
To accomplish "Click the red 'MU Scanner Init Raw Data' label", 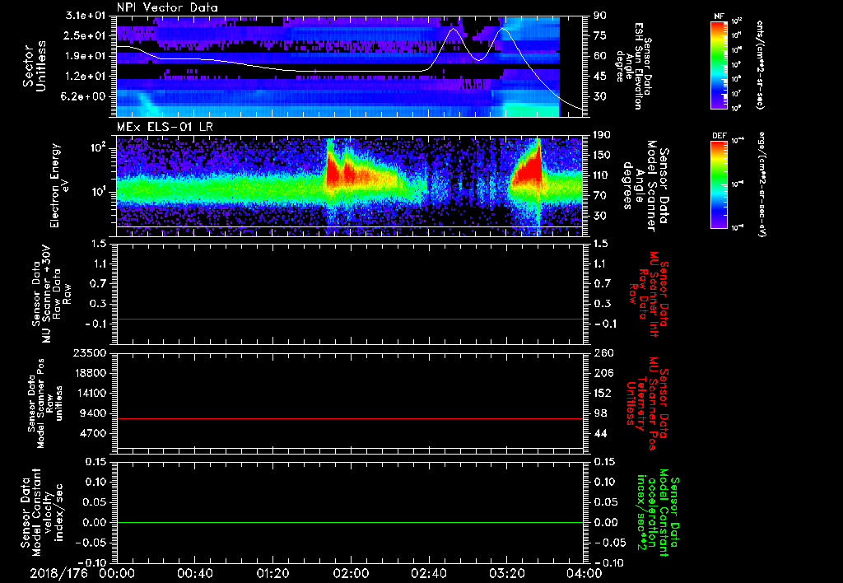I will click(x=649, y=294).
